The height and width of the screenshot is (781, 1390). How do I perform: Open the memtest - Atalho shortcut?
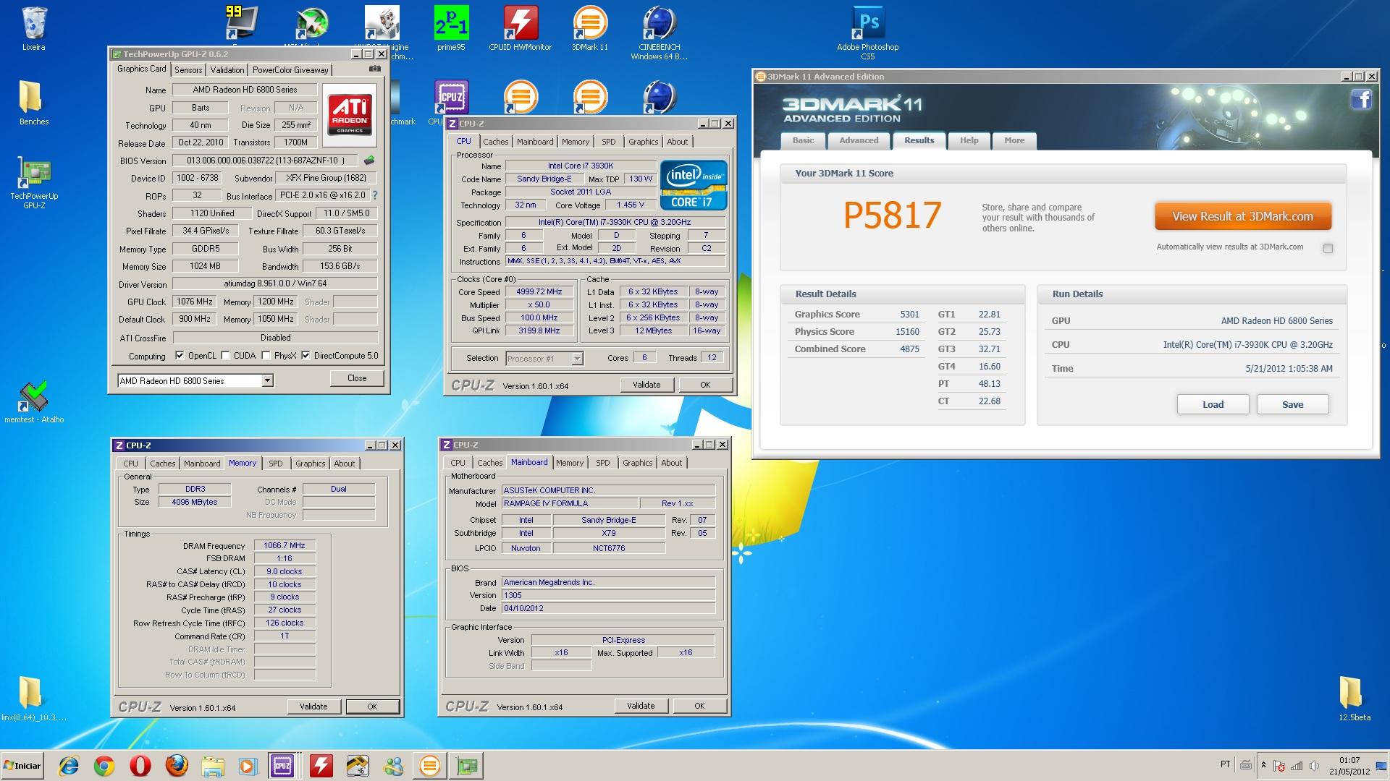(33, 402)
